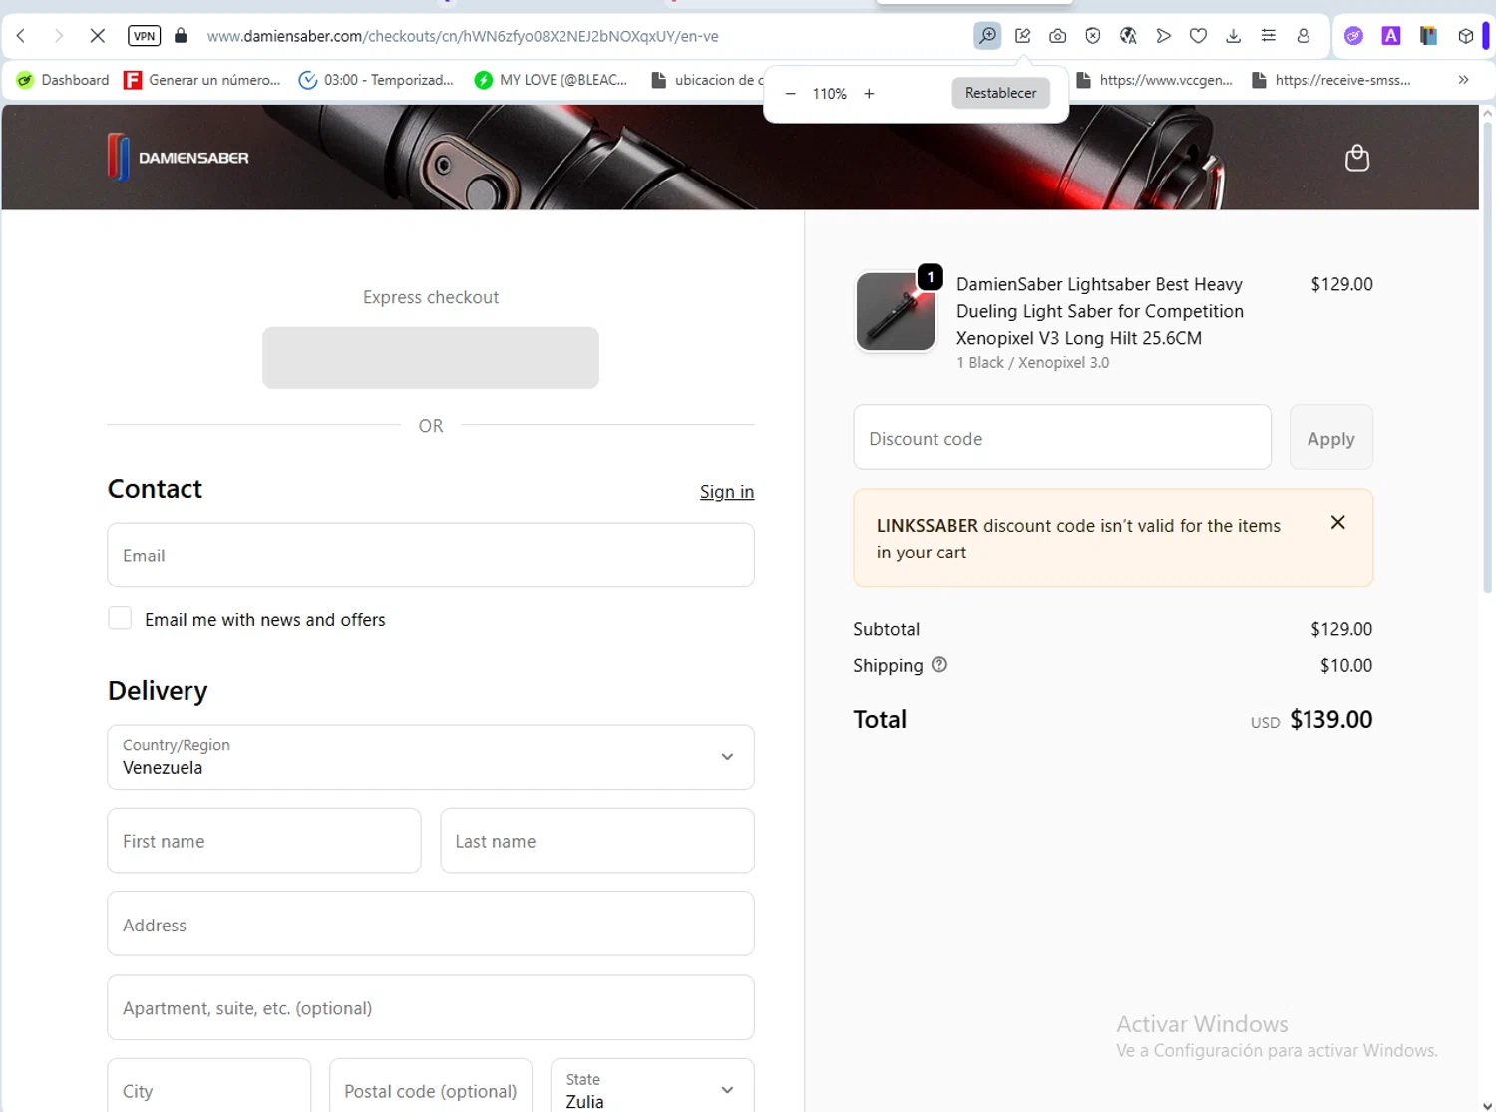This screenshot has height=1112, width=1496.
Task: Increase zoom with the plus button
Action: pyautogui.click(x=869, y=94)
